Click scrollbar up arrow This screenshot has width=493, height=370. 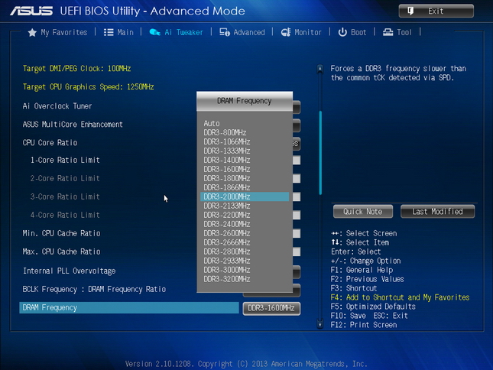click(319, 69)
